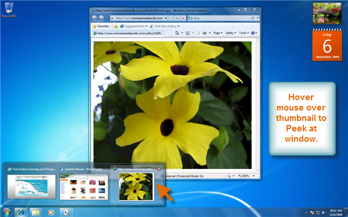Close the minniestreetbandb thumbnail with red X

[159, 169]
